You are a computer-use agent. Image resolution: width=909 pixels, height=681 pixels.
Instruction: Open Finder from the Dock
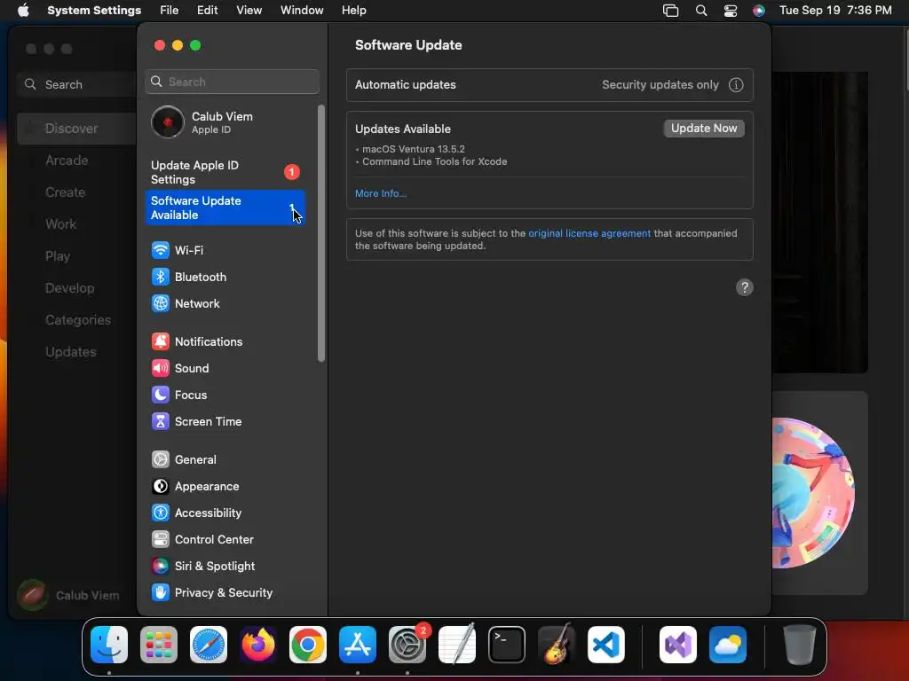point(109,645)
